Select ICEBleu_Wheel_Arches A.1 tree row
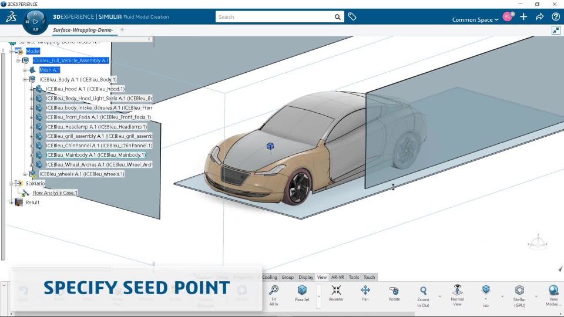 [99, 164]
